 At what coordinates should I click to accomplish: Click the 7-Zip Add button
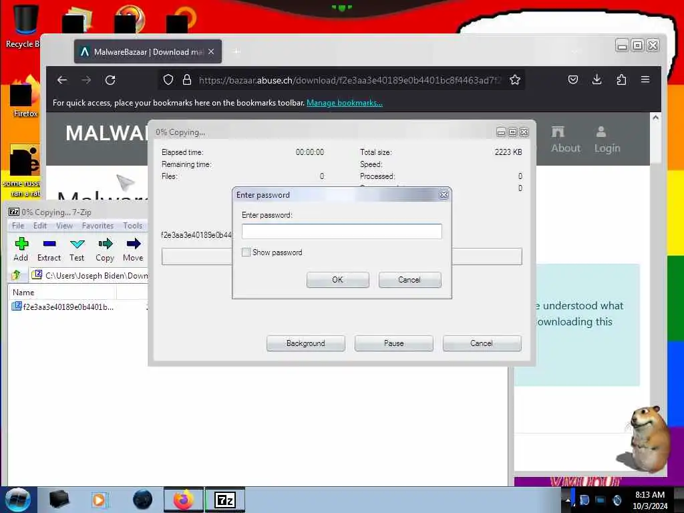tap(21, 250)
